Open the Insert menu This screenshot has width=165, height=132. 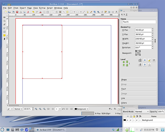coord(23,8)
